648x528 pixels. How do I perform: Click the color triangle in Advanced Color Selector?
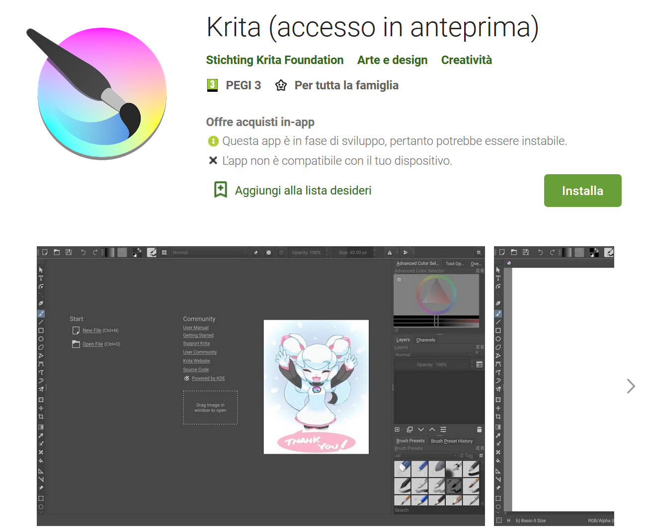click(436, 293)
